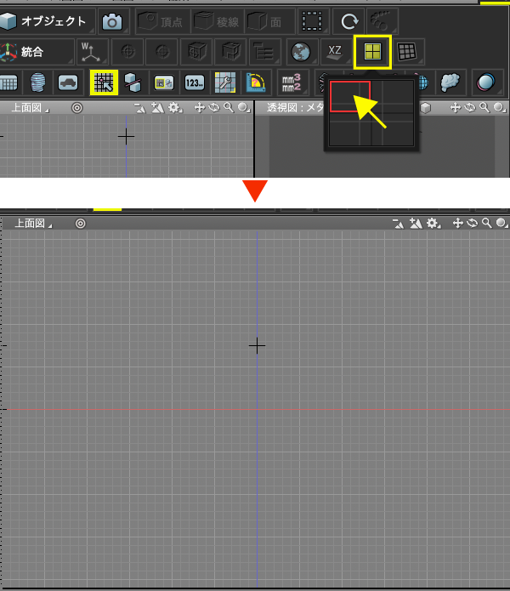Toggle the grid snap highlighted icon
Viewport: 510px width, 591px height.
104,82
